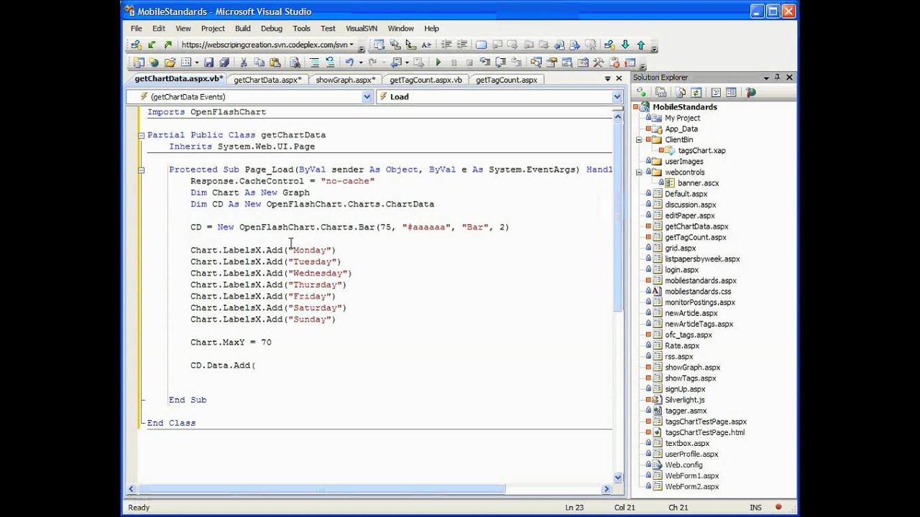920x517 pixels.
Task: Click the Find in Files icon
Action: click(294, 62)
